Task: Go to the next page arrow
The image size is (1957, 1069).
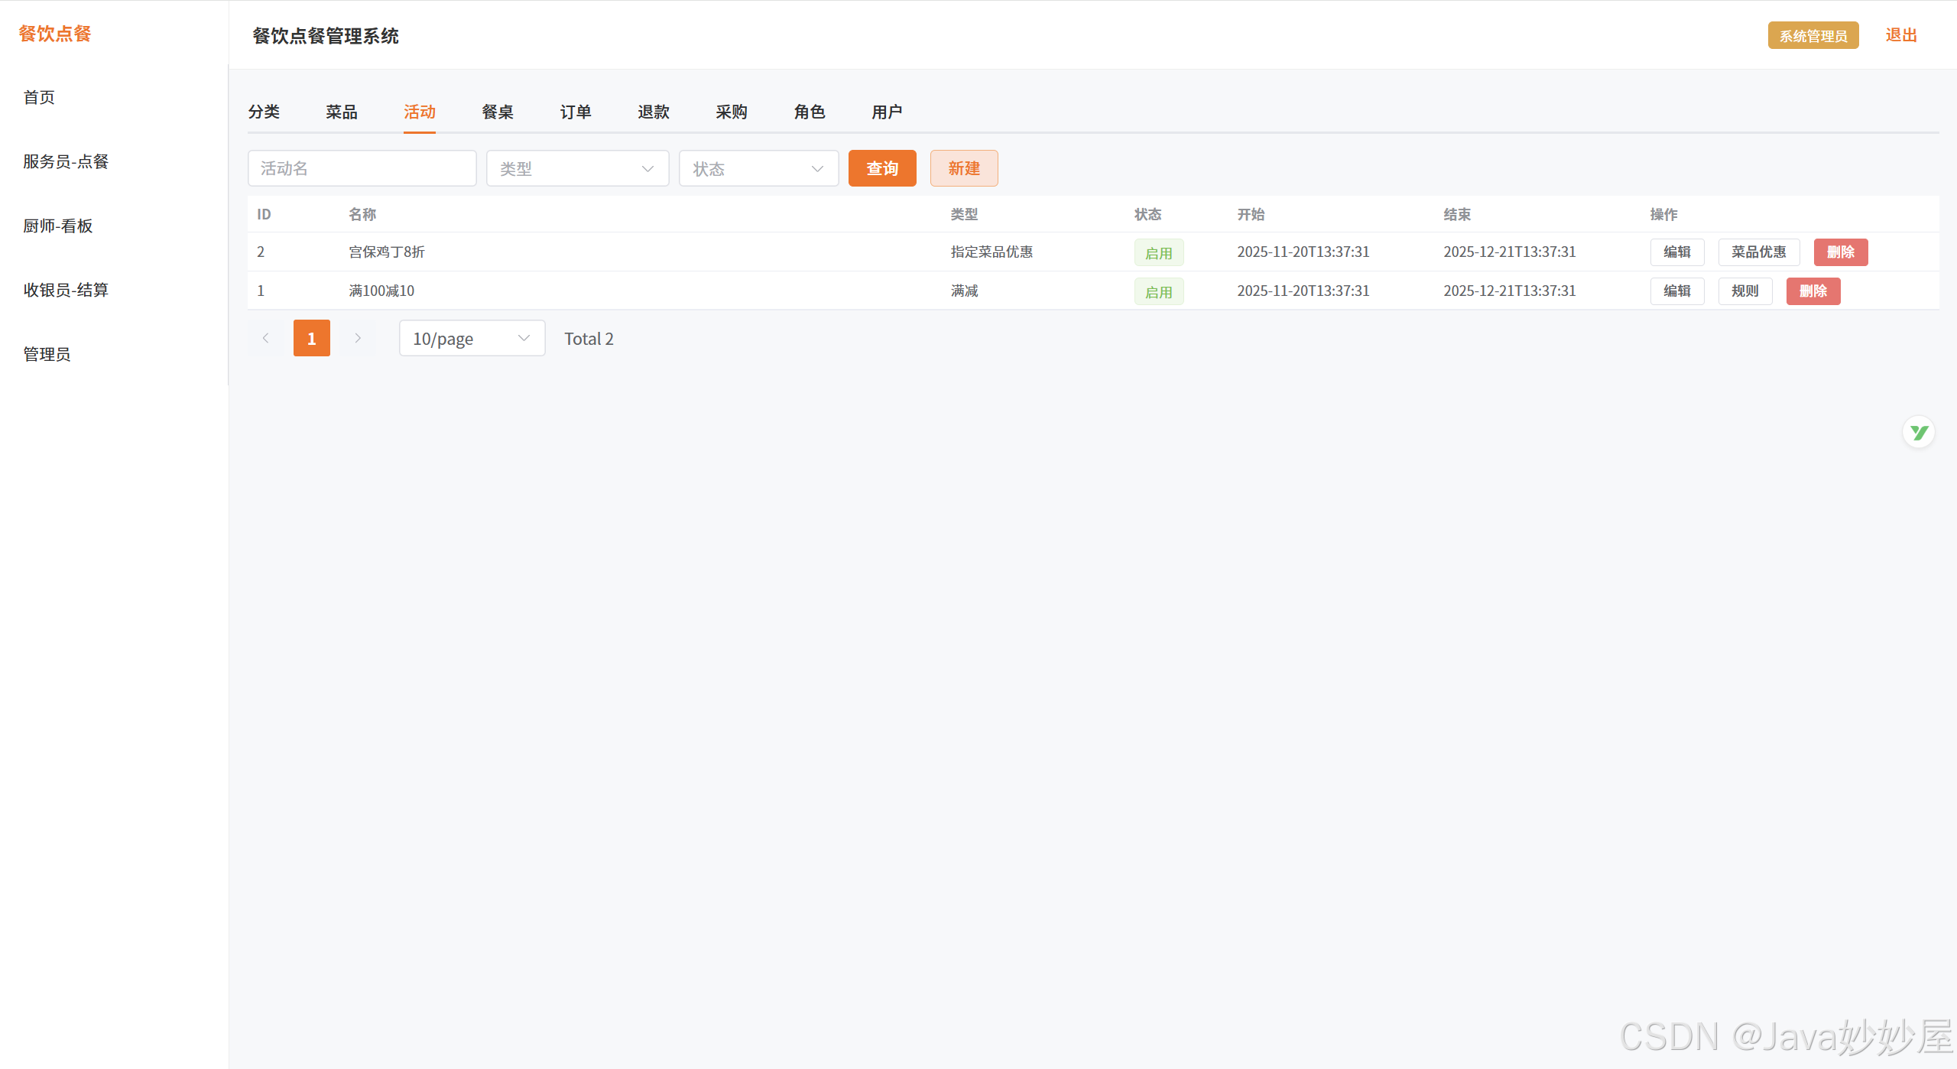Action: click(357, 338)
